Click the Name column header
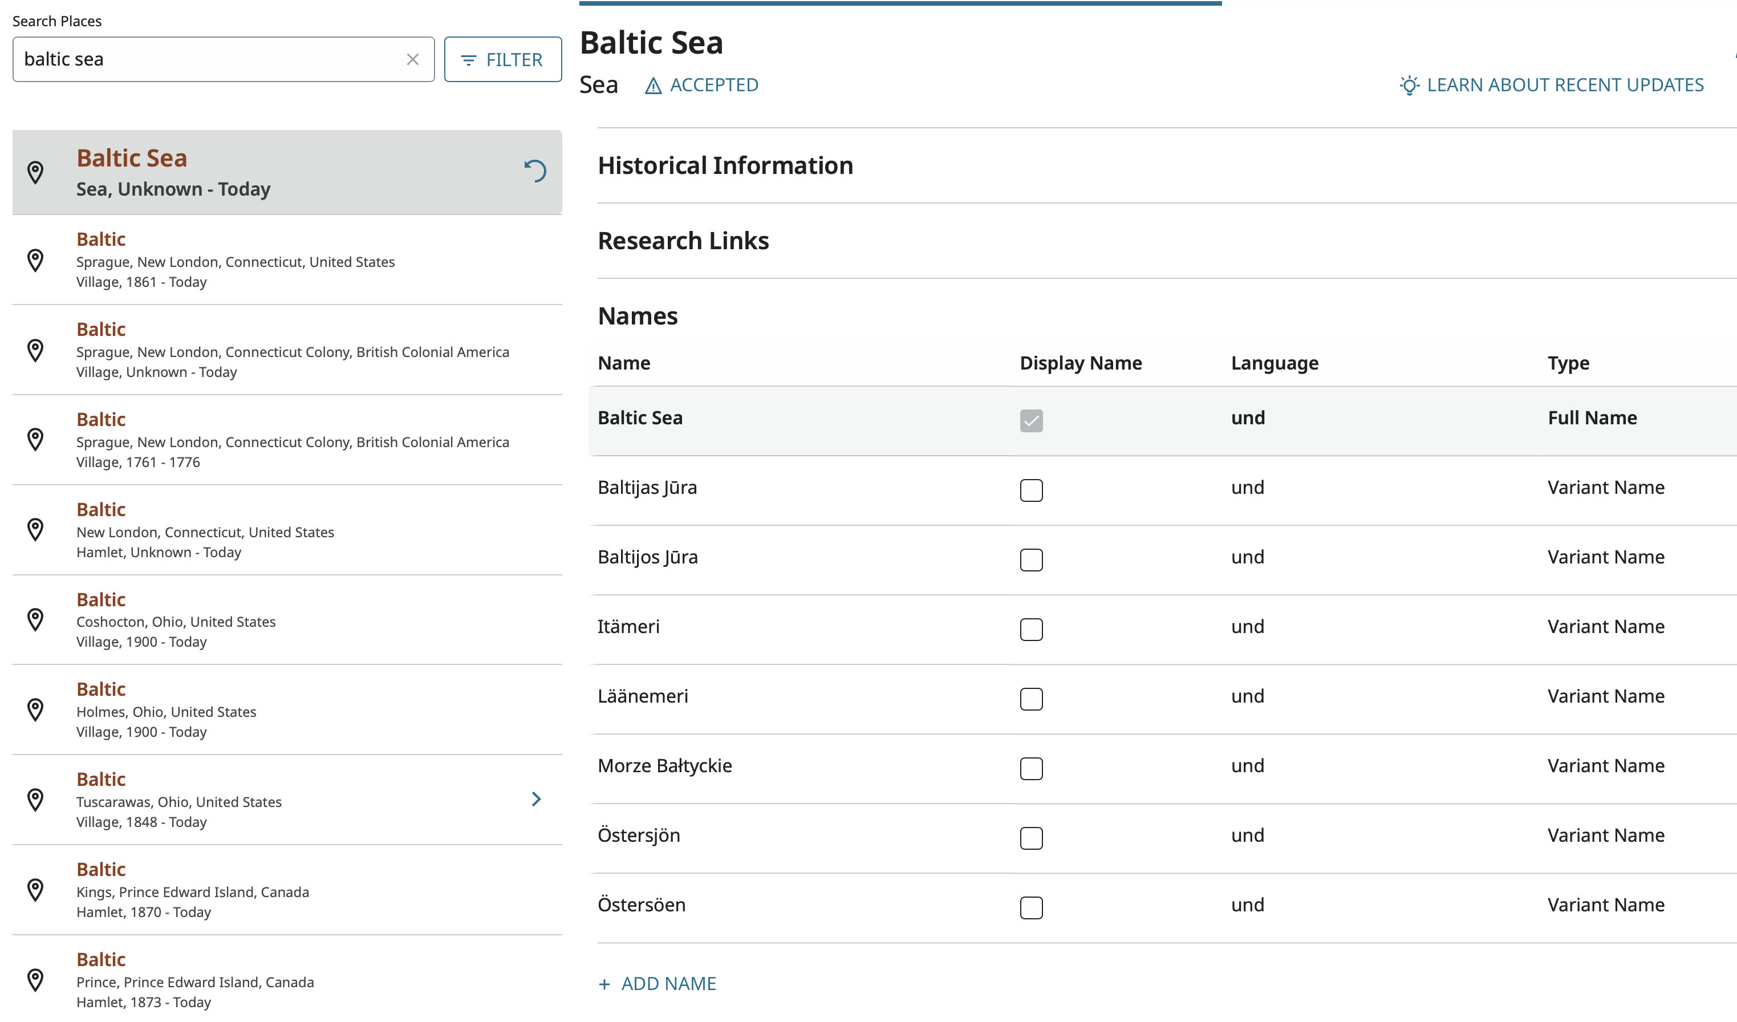This screenshot has width=1737, height=1022. click(624, 363)
